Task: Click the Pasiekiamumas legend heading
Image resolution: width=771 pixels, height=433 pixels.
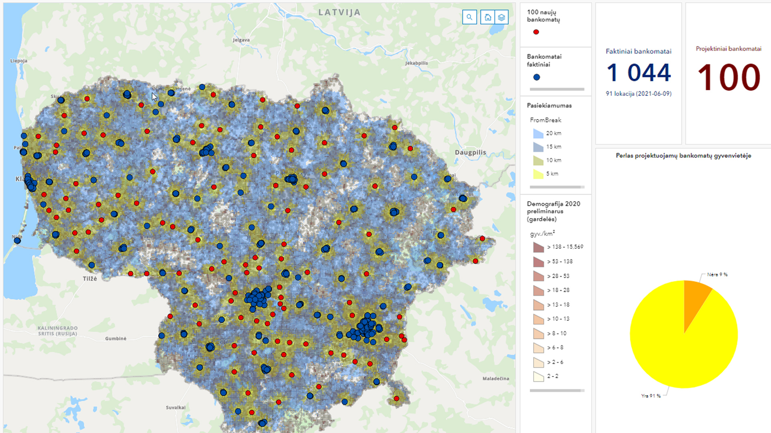Action: click(549, 105)
